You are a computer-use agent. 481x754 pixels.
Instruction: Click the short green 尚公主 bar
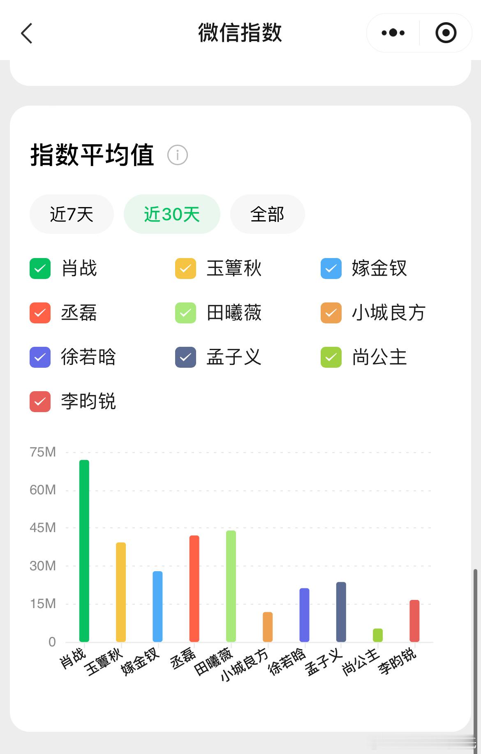click(378, 635)
